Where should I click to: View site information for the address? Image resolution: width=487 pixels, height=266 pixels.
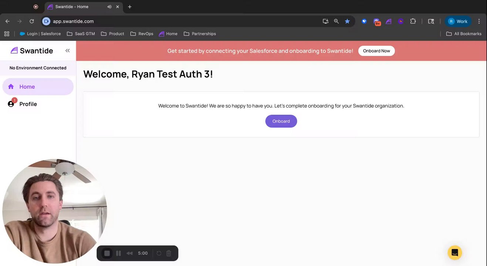[46, 21]
